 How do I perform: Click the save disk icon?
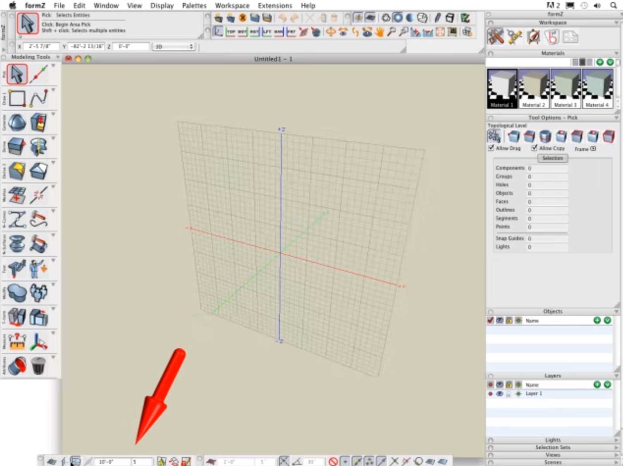point(255,18)
